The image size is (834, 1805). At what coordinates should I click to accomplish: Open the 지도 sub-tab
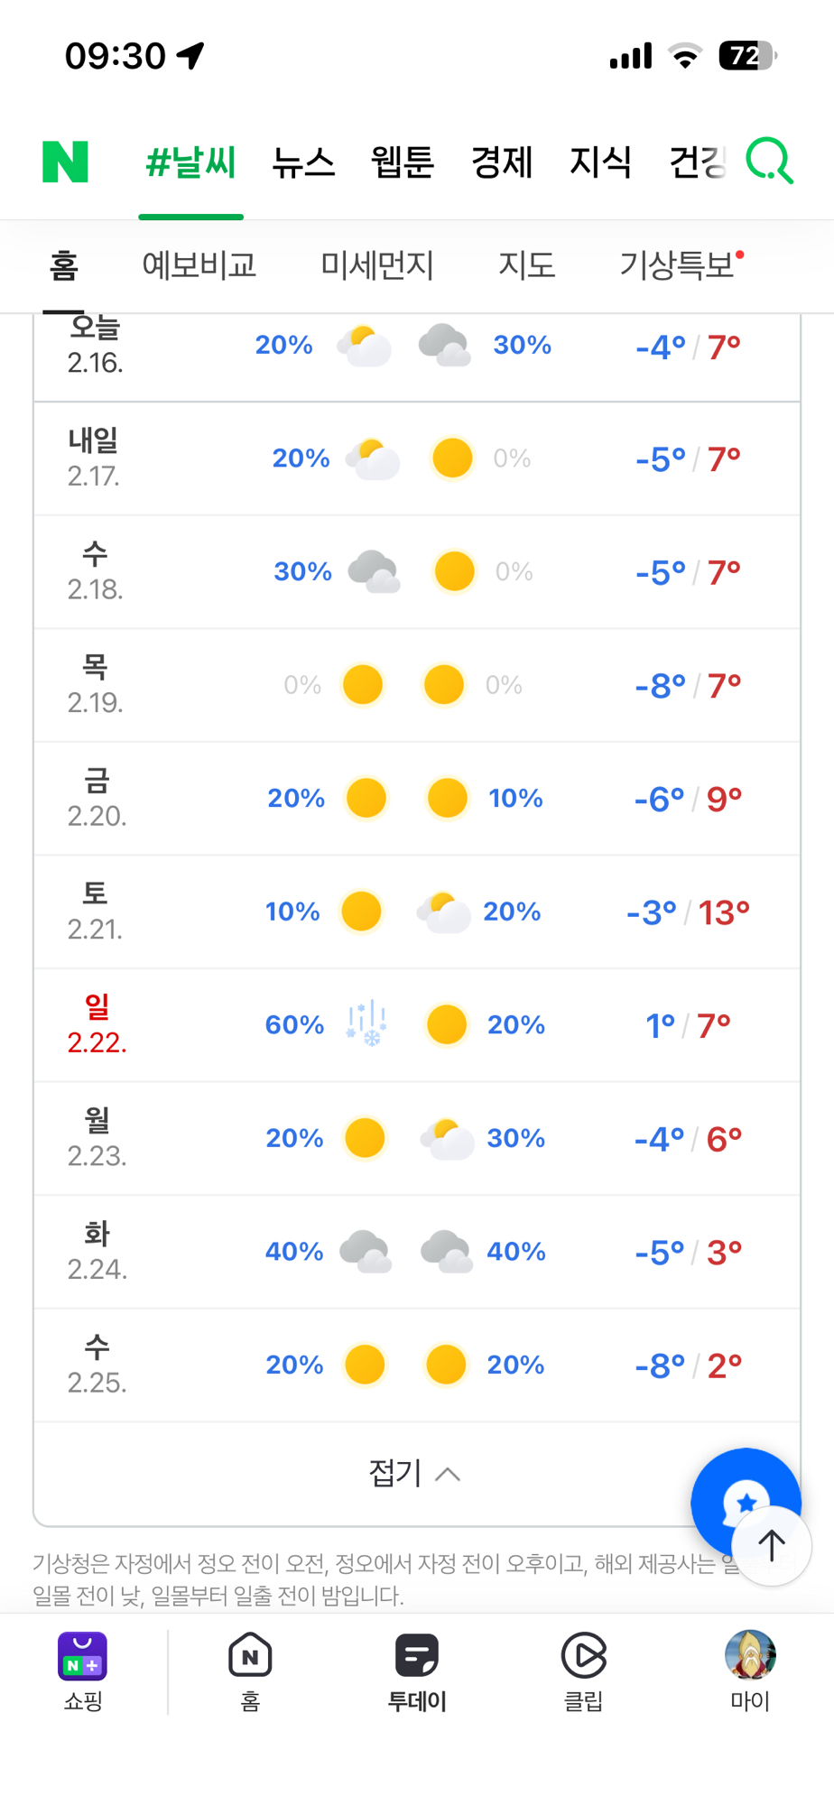click(x=526, y=265)
